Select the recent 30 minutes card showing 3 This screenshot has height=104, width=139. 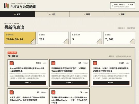86,38
